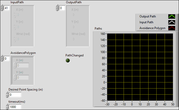Select the OutputPath index field showing 0
This screenshot has width=179, height=110.
pyautogui.click(x=62, y=8)
